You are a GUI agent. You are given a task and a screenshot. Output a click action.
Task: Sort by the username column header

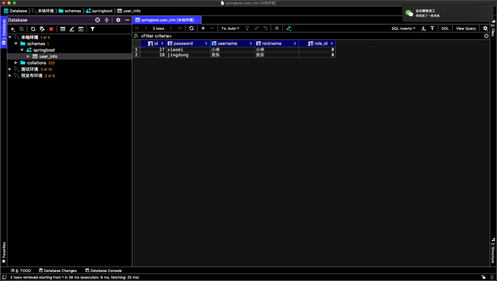pos(232,43)
